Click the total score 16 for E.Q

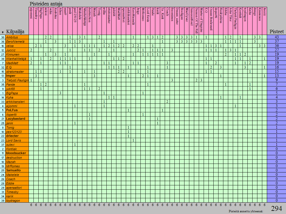coord(277,67)
